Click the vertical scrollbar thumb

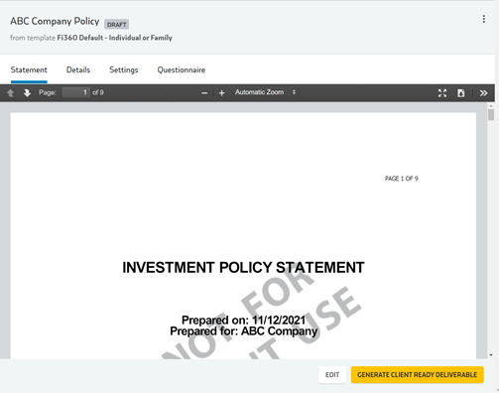coord(491,115)
